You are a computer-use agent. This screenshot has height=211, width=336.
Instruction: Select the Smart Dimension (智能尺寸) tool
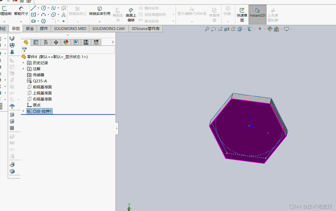pyautogui.click(x=21, y=11)
